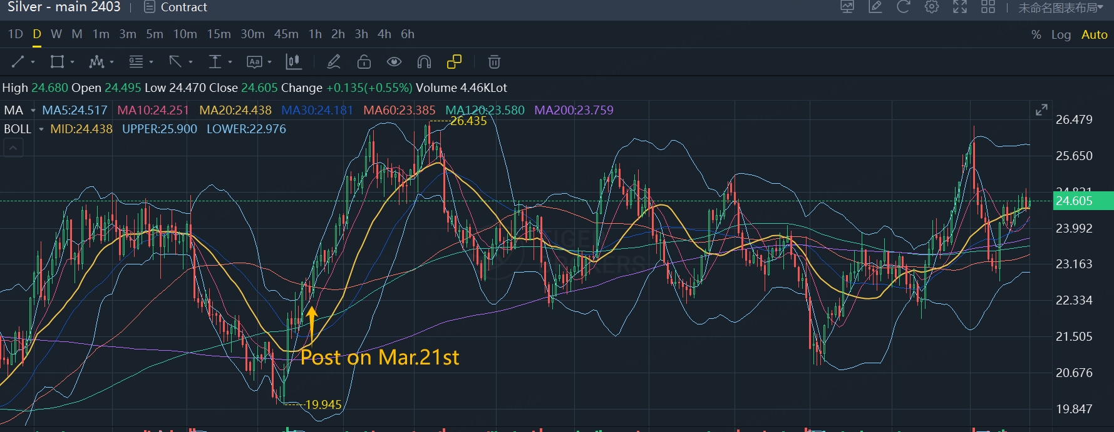
Task: Toggle drawings visibility eye icon
Action: [394, 62]
